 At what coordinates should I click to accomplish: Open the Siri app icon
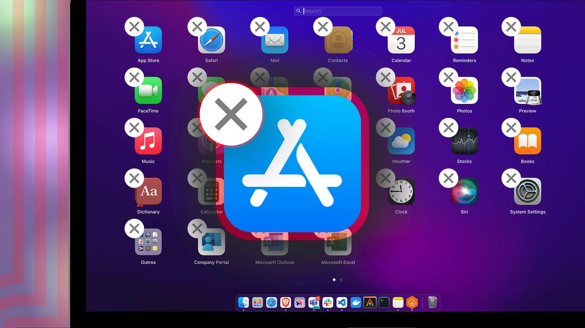coord(464,192)
